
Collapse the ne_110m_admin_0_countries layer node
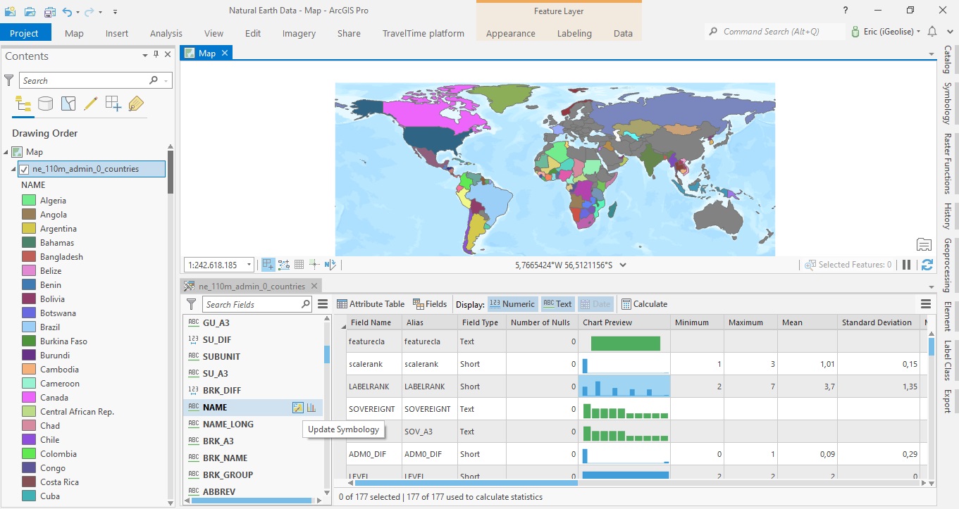pyautogui.click(x=14, y=169)
